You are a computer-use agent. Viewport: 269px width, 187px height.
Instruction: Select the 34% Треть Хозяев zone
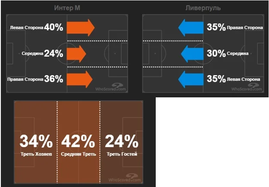(x=36, y=144)
